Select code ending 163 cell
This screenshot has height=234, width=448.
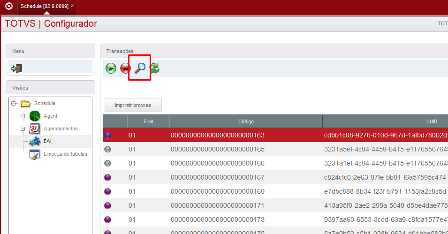[x=217, y=135]
